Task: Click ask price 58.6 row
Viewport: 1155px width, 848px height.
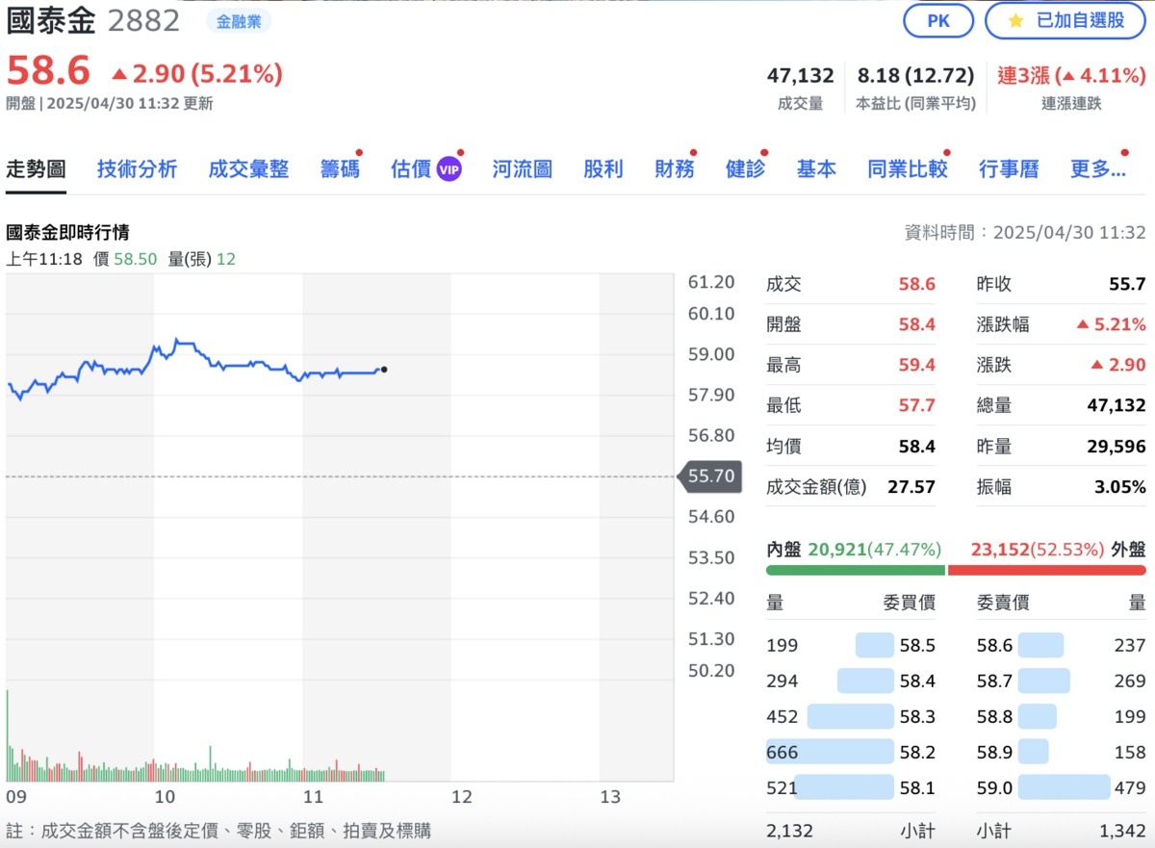Action: (1062, 645)
